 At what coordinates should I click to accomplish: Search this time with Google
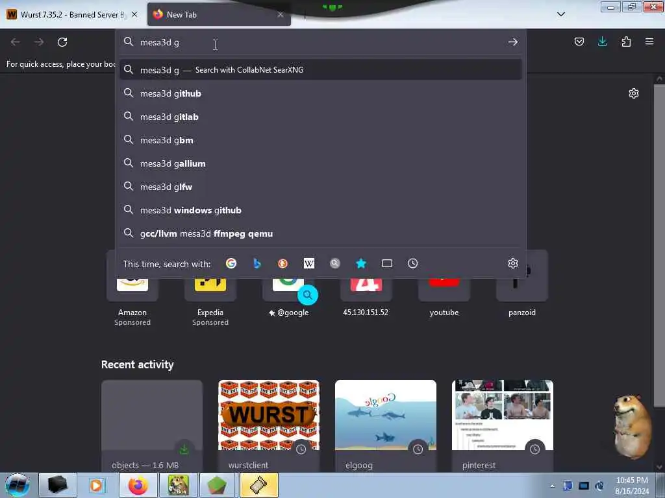[231, 263]
